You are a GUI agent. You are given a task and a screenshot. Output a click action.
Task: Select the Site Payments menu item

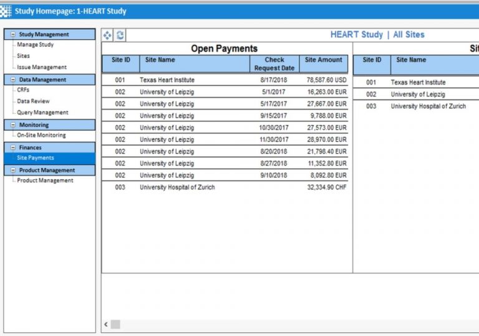(35, 158)
